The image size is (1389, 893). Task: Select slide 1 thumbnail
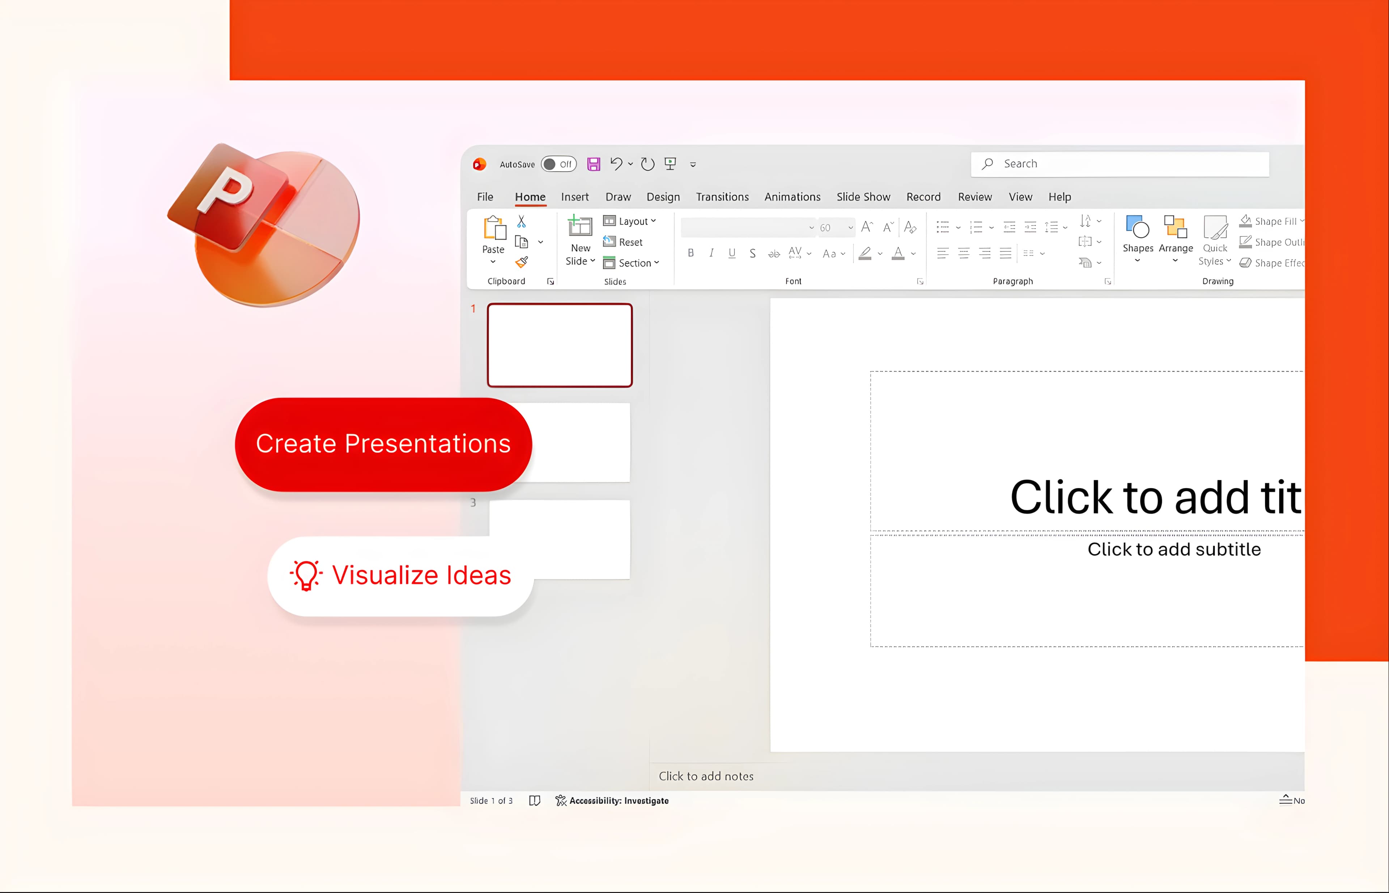pyautogui.click(x=560, y=345)
